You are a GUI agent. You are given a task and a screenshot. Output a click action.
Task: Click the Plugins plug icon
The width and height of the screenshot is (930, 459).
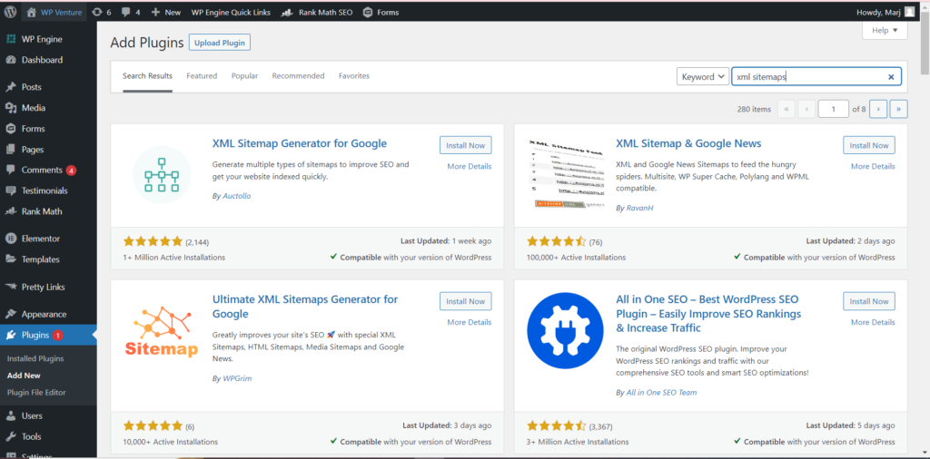(11, 336)
